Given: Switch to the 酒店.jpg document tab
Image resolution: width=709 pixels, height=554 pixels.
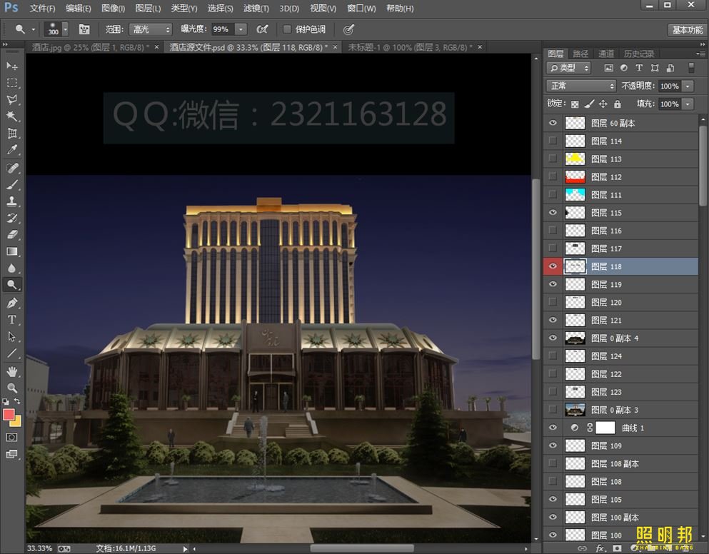Looking at the screenshot, I should (91, 47).
